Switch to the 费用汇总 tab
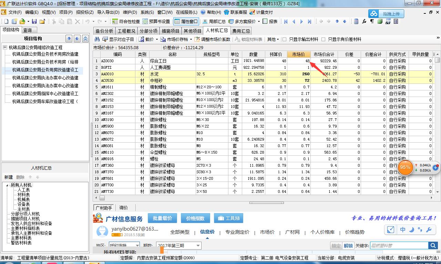The image size is (441, 264). click(x=241, y=31)
